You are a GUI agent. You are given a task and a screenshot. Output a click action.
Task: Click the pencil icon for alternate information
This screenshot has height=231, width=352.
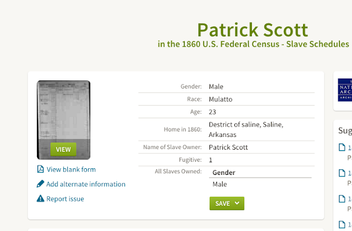[x=40, y=184]
